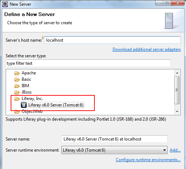Click the Liferay v6.0 Server icon
Screen dimensions: 186x169
coord(24,105)
